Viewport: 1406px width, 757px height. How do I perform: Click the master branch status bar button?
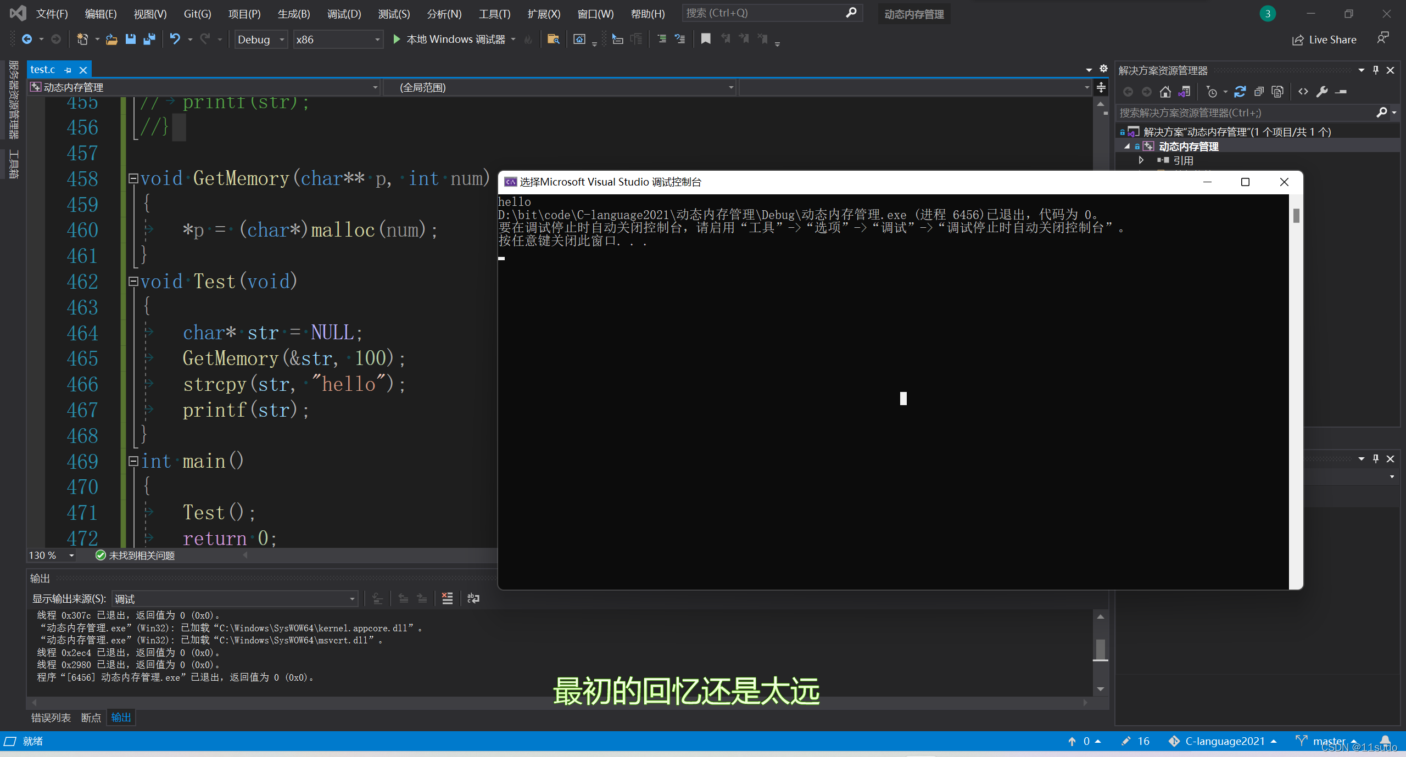(1325, 741)
